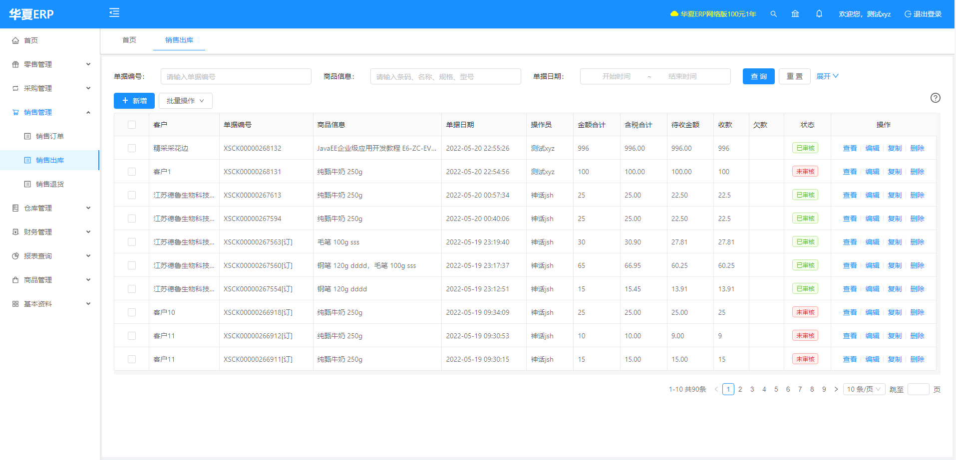
Task: Click the previous page arrow in pagination
Action: [x=716, y=389]
